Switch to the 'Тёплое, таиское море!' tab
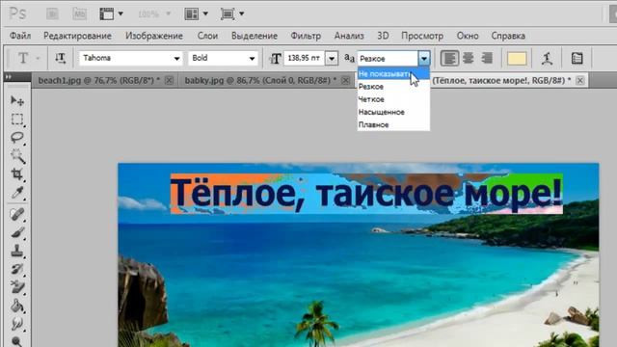The image size is (617, 347). coord(501,80)
